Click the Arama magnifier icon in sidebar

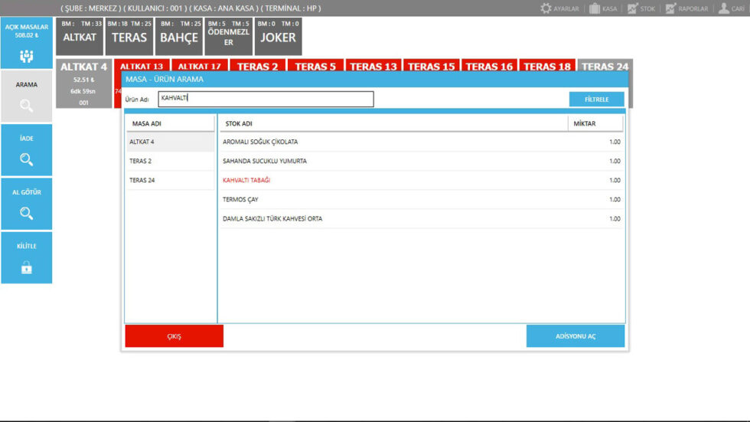coord(27,106)
